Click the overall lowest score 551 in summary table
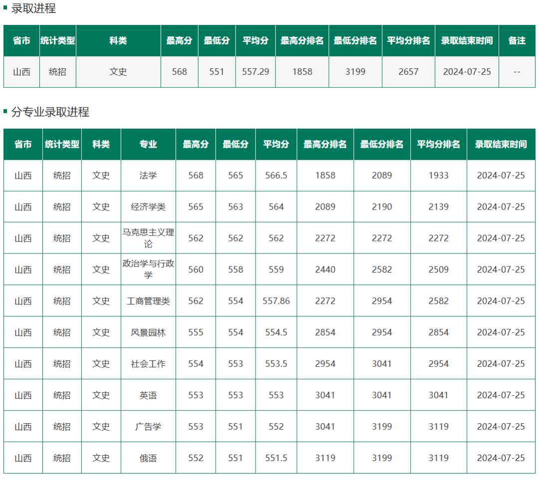Viewport: 539px width, 481px height. 217,72
